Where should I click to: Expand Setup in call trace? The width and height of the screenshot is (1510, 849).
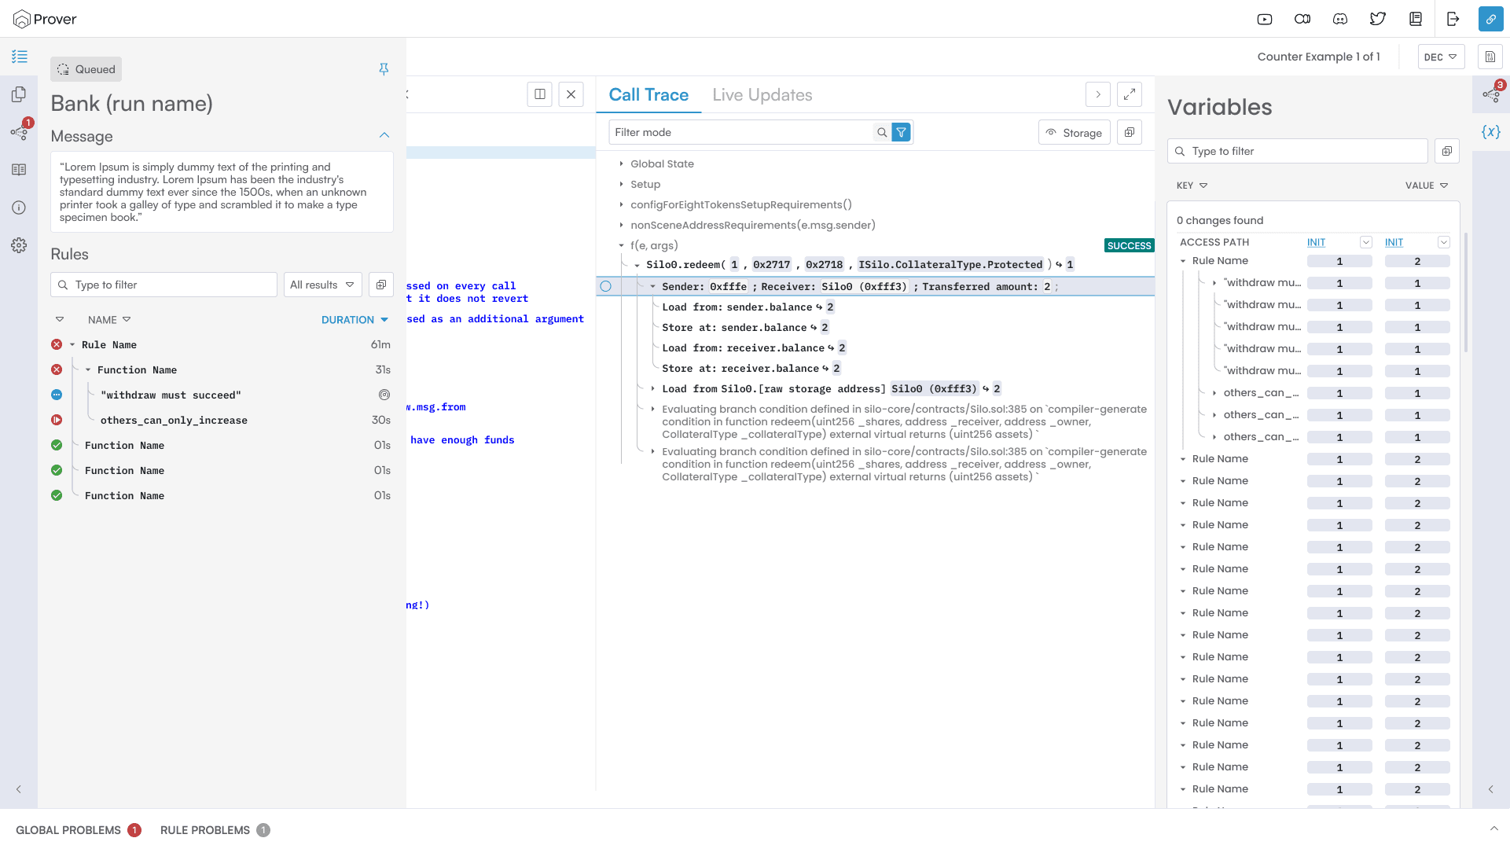tap(621, 184)
